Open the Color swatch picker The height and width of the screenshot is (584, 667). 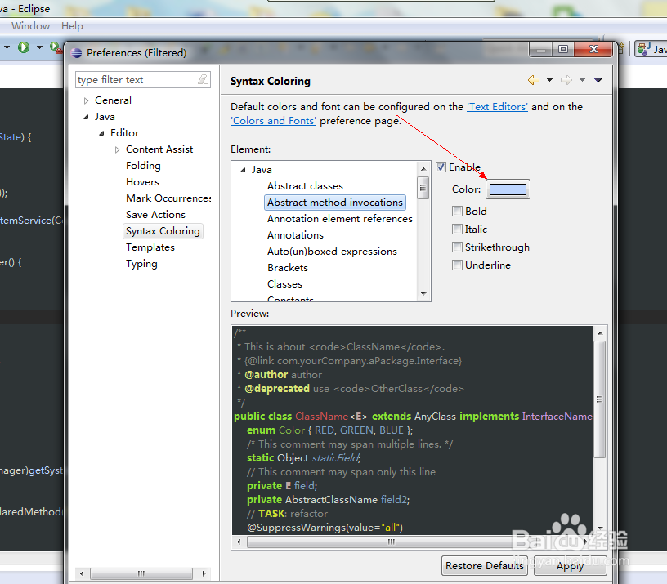508,189
